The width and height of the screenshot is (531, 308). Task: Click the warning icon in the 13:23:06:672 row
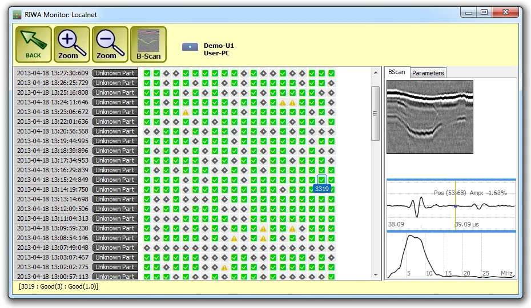click(186, 112)
